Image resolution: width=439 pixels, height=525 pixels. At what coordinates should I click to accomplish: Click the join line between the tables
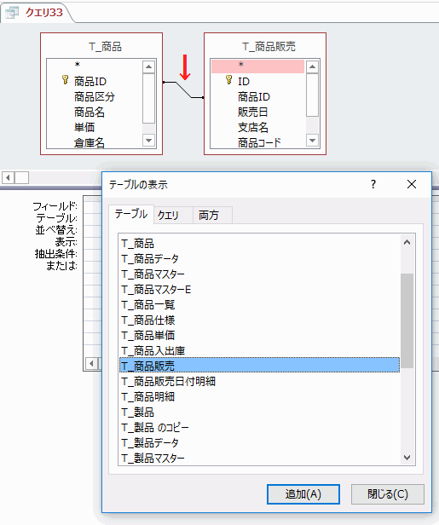point(183,89)
